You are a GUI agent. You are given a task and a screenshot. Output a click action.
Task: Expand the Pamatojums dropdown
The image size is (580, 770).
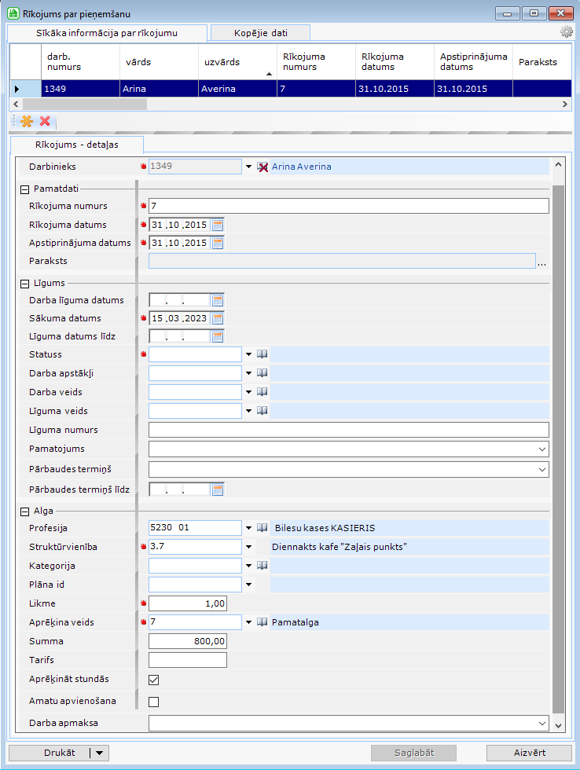542,449
